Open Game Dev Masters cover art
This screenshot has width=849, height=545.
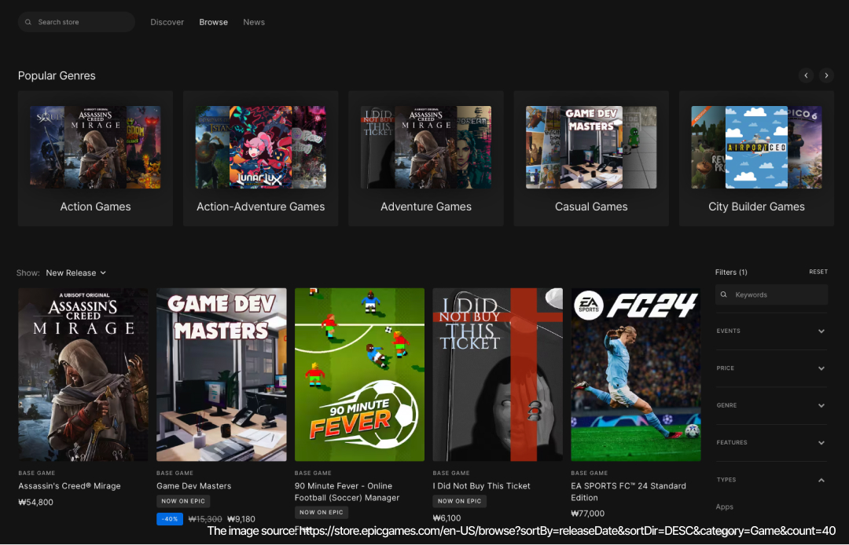(222, 375)
